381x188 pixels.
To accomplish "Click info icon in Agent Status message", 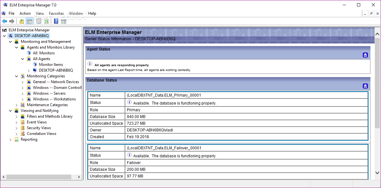I will coord(90,64).
